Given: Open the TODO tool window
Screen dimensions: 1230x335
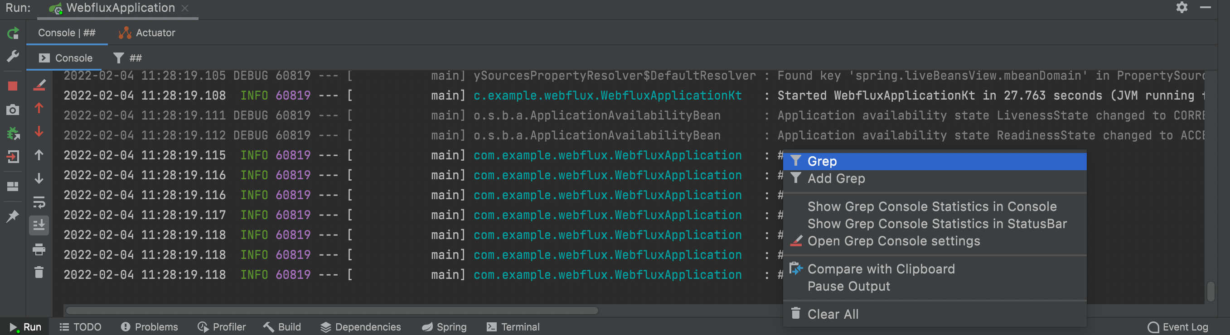Looking at the screenshot, I should point(80,327).
